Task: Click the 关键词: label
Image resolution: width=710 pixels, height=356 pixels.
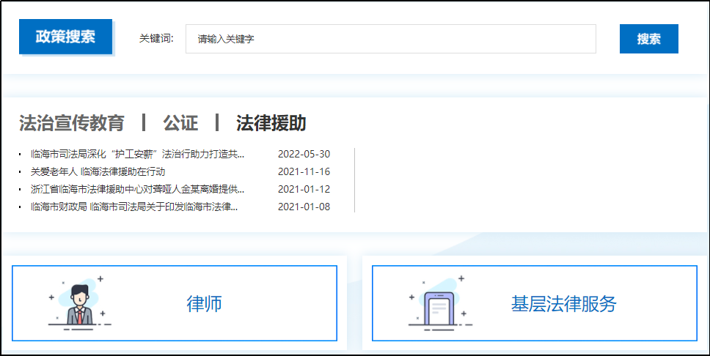Action: pyautogui.click(x=157, y=38)
